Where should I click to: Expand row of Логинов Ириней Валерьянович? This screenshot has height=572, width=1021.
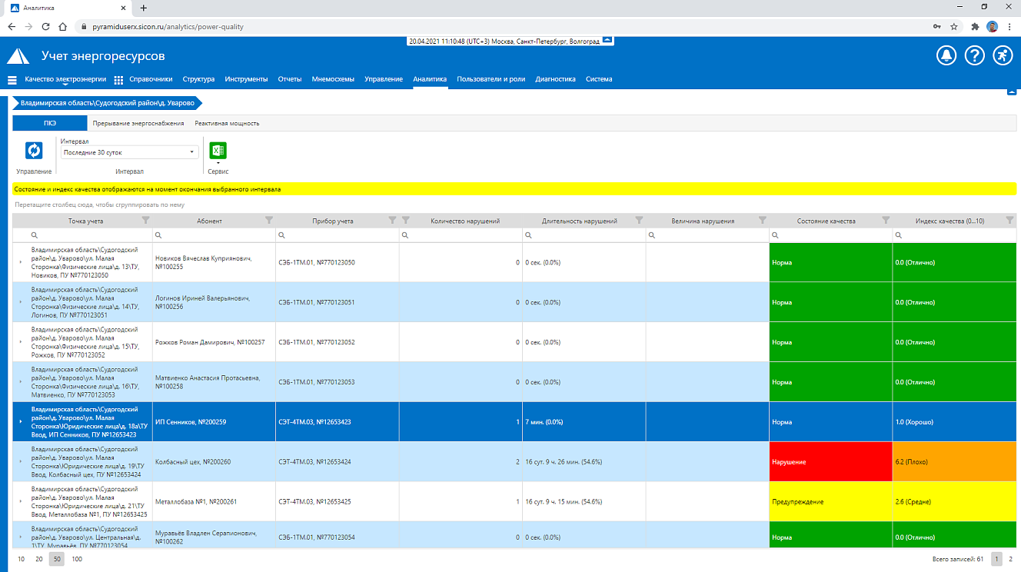21,303
